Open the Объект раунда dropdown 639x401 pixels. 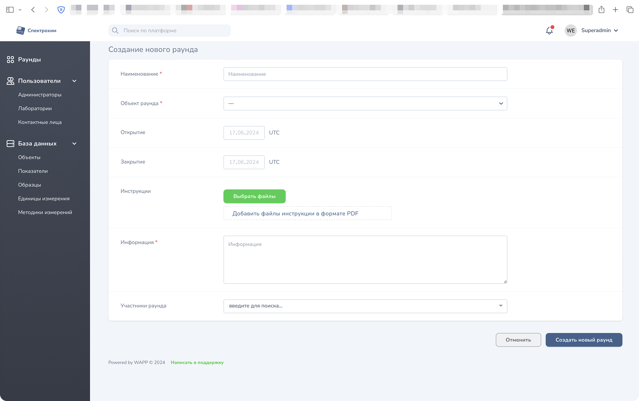[365, 103]
